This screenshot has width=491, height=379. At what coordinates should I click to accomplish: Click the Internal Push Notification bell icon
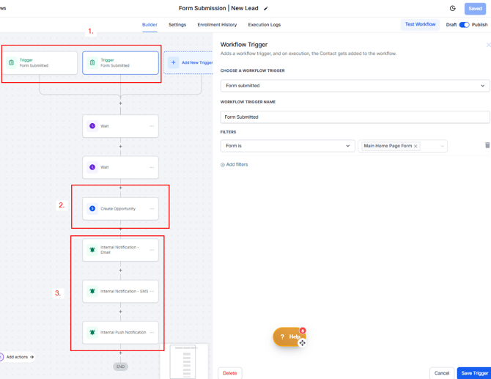click(92, 333)
